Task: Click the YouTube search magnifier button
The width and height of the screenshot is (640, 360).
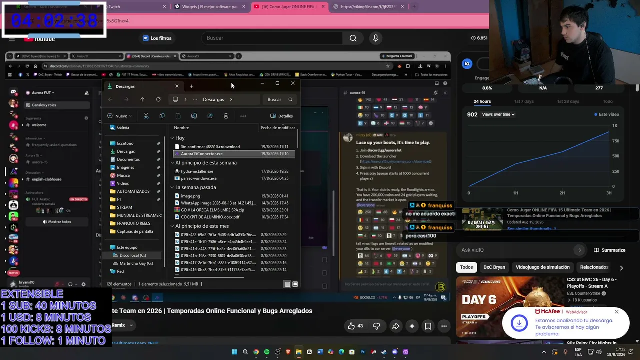Action: pos(353,38)
